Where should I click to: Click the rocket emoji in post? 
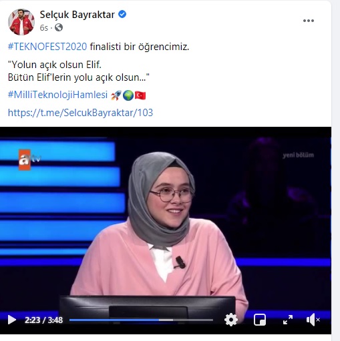pos(116,95)
